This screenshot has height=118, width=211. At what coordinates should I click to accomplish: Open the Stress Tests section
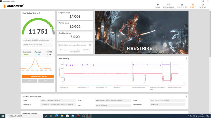coord(182,6)
